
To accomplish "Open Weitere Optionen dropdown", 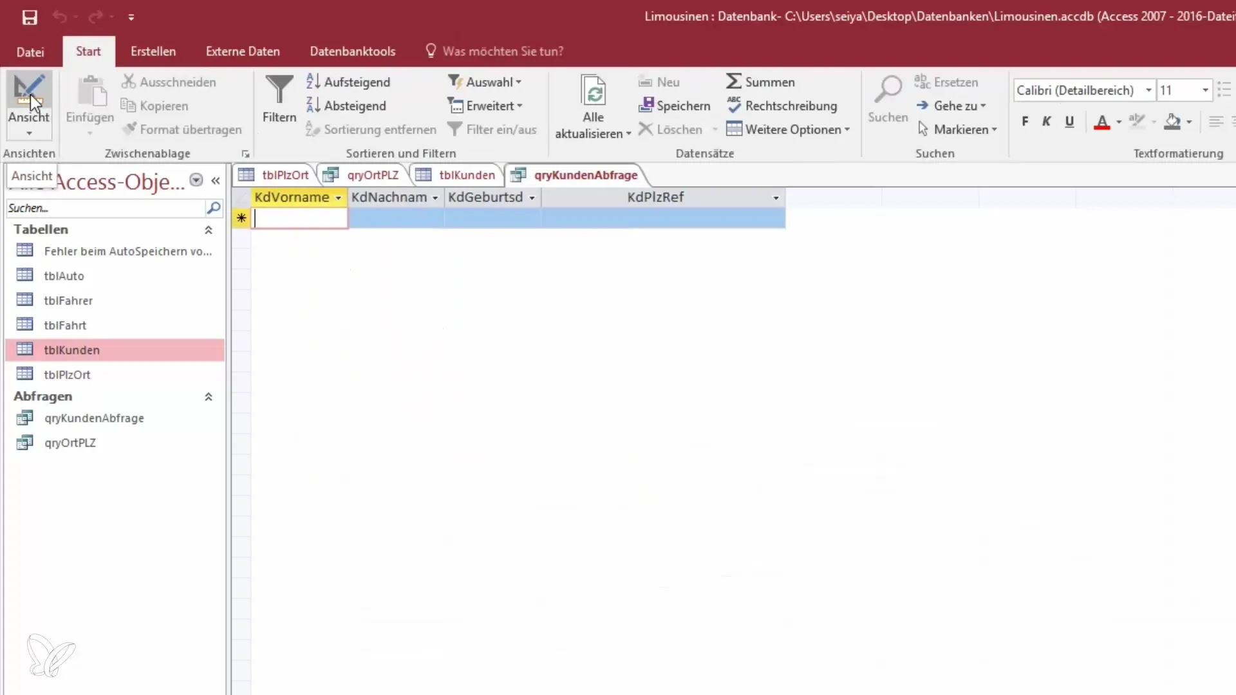I will pyautogui.click(x=788, y=129).
